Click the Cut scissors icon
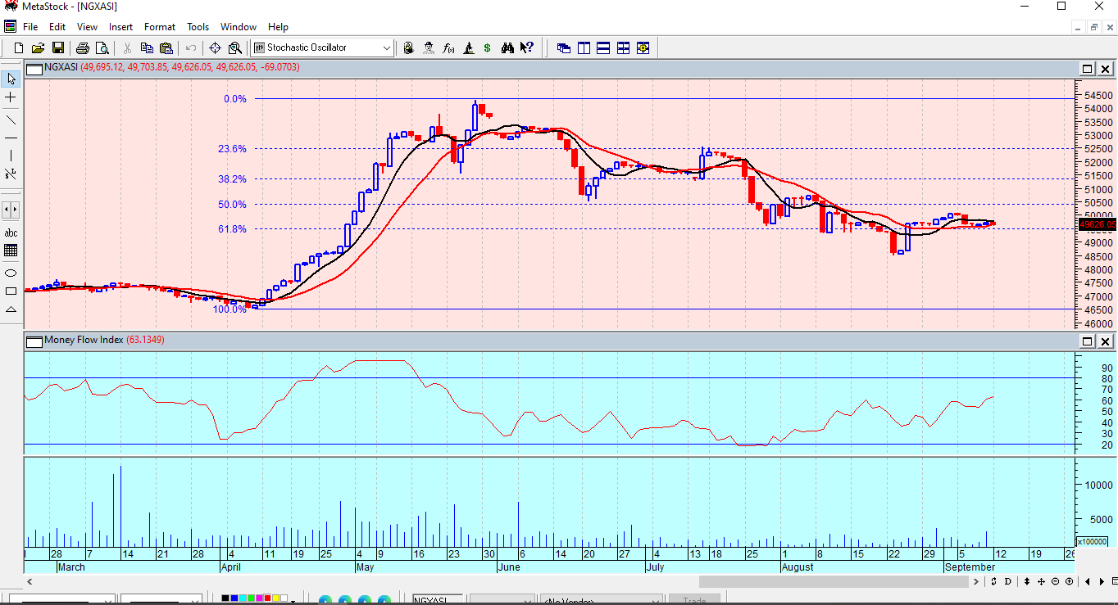The image size is (1118, 605). coord(127,47)
